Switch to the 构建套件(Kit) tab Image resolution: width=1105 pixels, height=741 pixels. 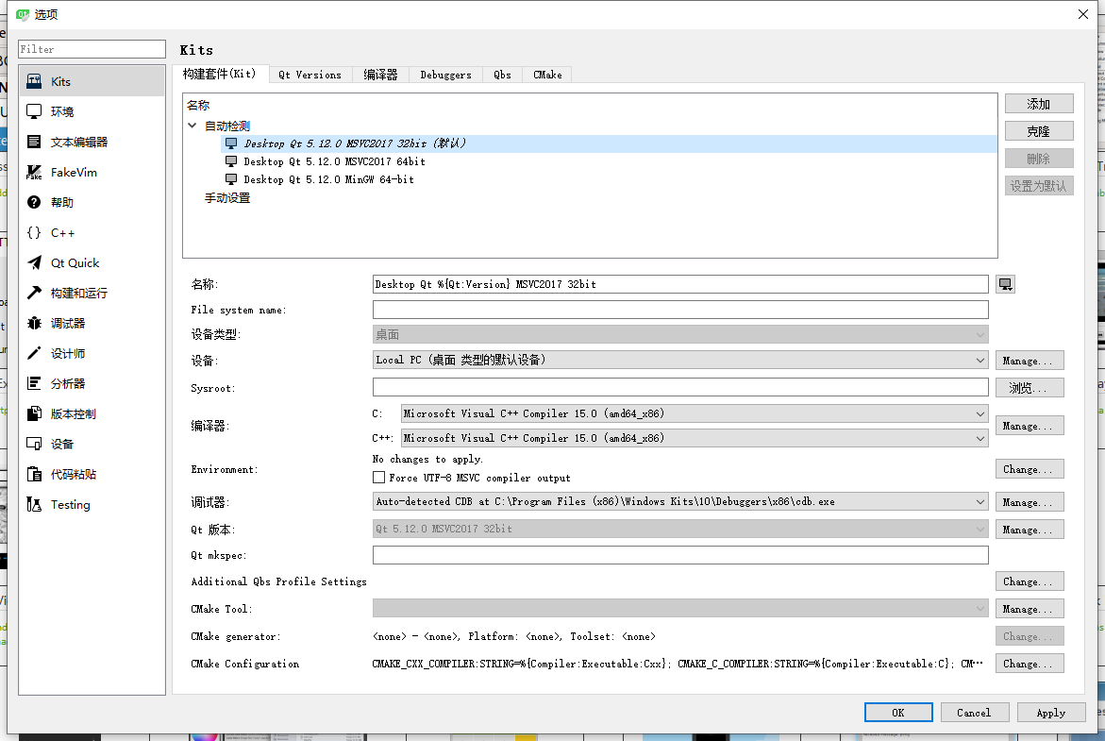[220, 74]
